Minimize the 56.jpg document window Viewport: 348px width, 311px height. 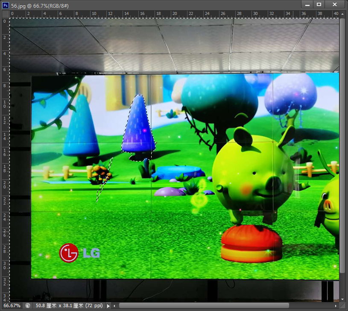pyautogui.click(x=307, y=4)
